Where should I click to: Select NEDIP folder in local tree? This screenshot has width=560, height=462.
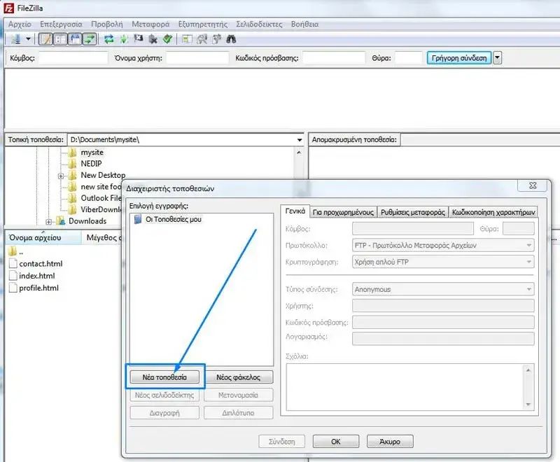(91, 164)
